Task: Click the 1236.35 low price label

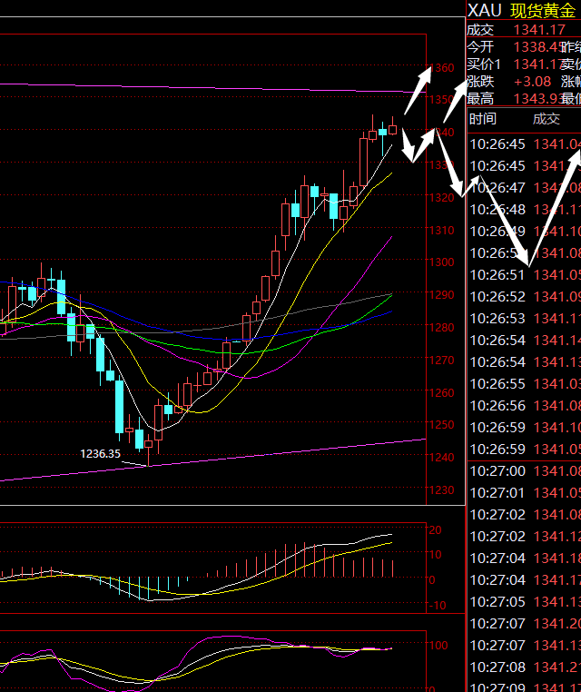Action: coord(100,453)
